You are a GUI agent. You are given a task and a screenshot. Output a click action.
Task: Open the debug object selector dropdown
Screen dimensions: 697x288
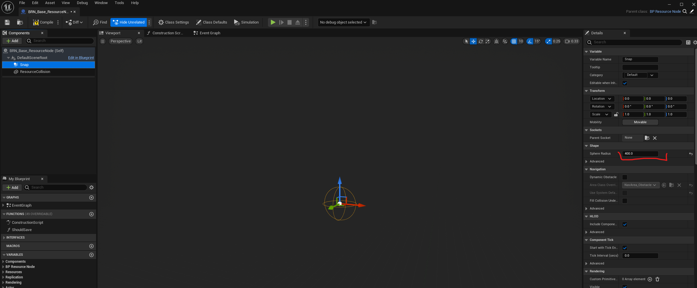pyautogui.click(x=344, y=22)
